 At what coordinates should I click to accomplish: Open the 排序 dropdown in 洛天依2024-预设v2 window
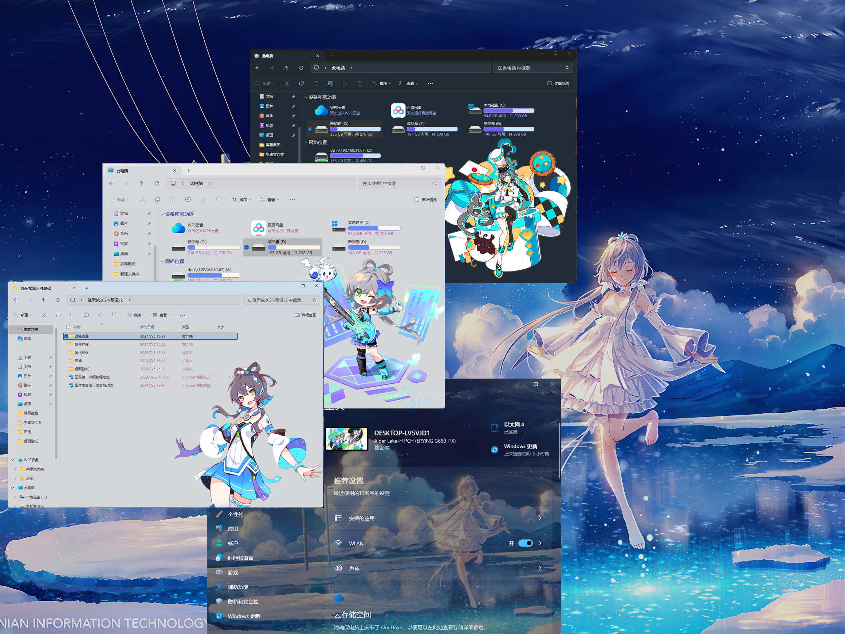click(x=135, y=315)
